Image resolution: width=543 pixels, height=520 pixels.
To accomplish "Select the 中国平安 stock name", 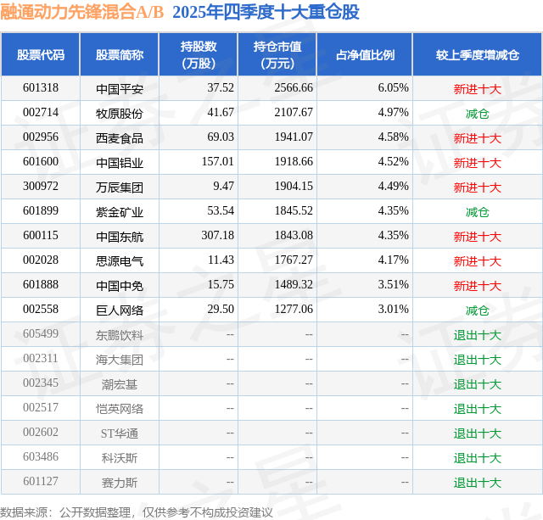I will (x=120, y=89).
